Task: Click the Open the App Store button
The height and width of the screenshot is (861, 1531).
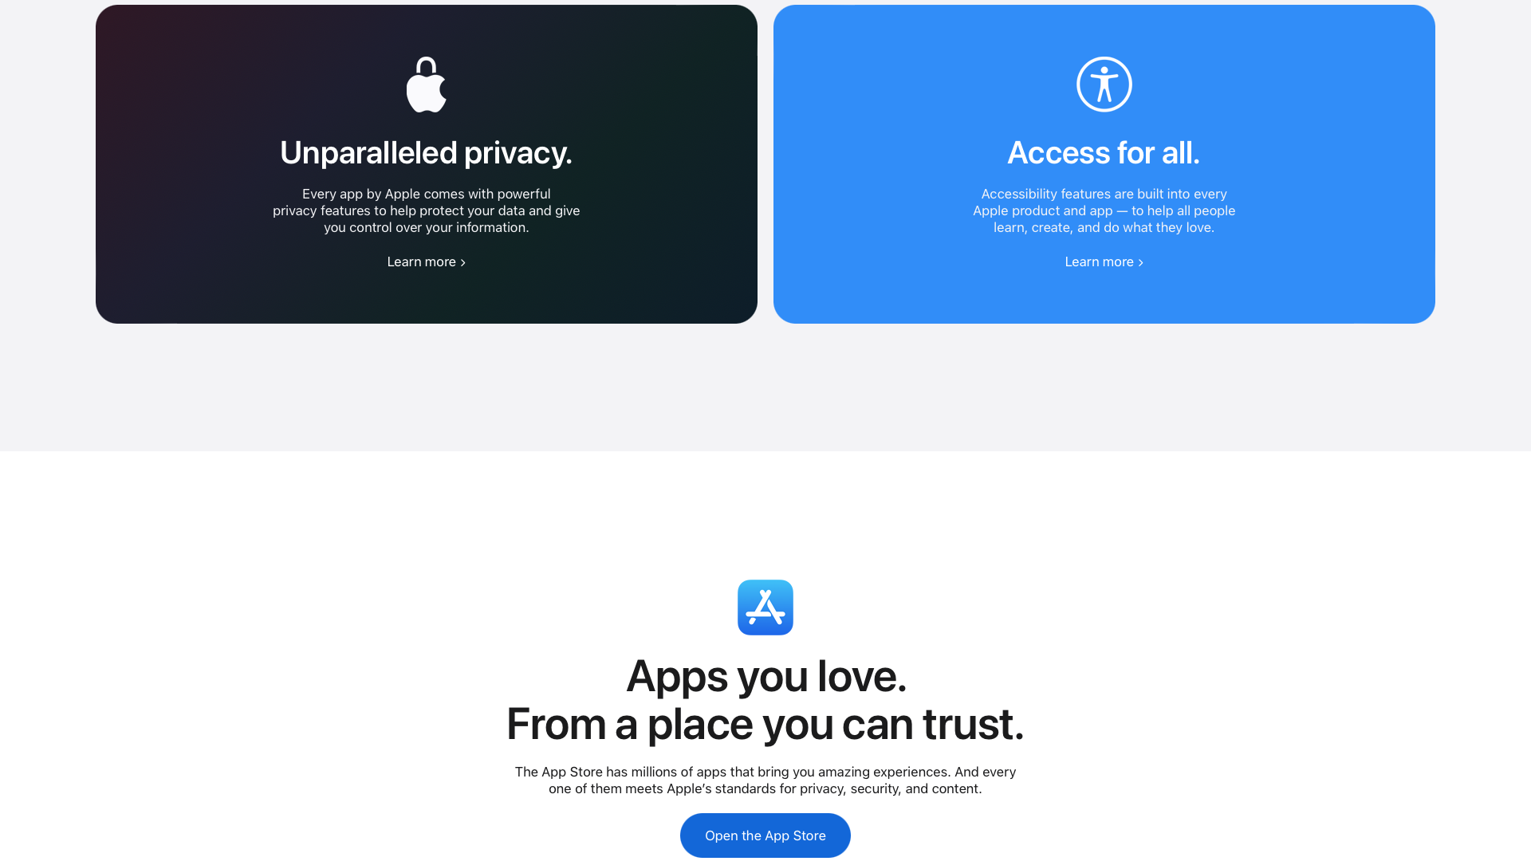Action: coord(765,835)
